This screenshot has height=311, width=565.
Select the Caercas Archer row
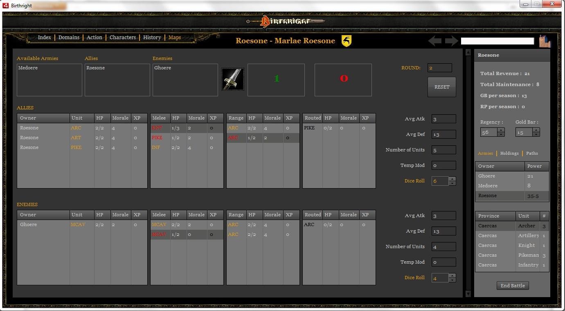pos(512,226)
